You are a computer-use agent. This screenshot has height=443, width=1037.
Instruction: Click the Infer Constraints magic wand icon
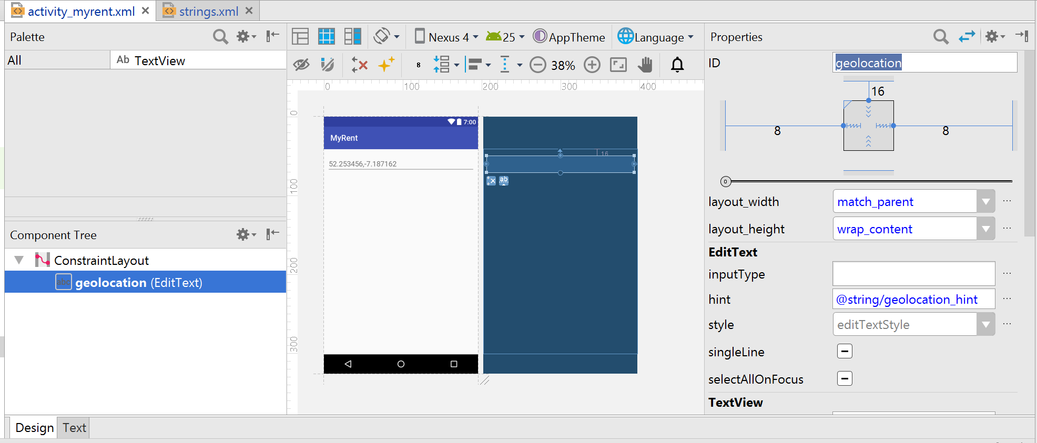coord(386,65)
